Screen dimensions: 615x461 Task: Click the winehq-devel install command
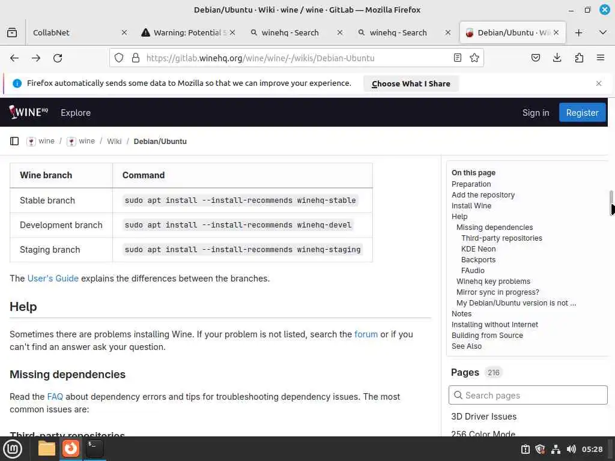[238, 225]
